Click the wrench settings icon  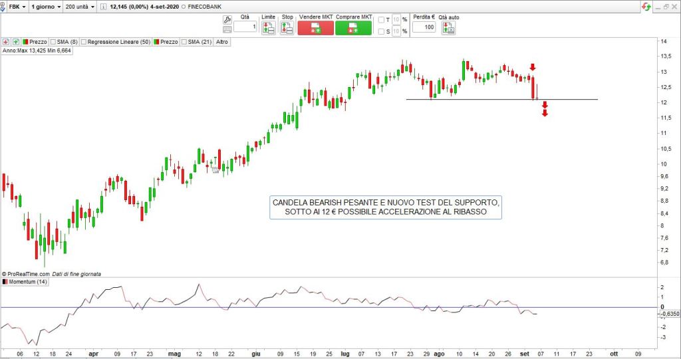pos(227,19)
